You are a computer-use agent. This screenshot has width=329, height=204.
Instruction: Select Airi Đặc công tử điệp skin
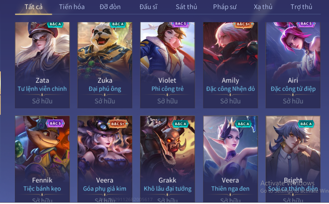pyautogui.click(x=293, y=65)
